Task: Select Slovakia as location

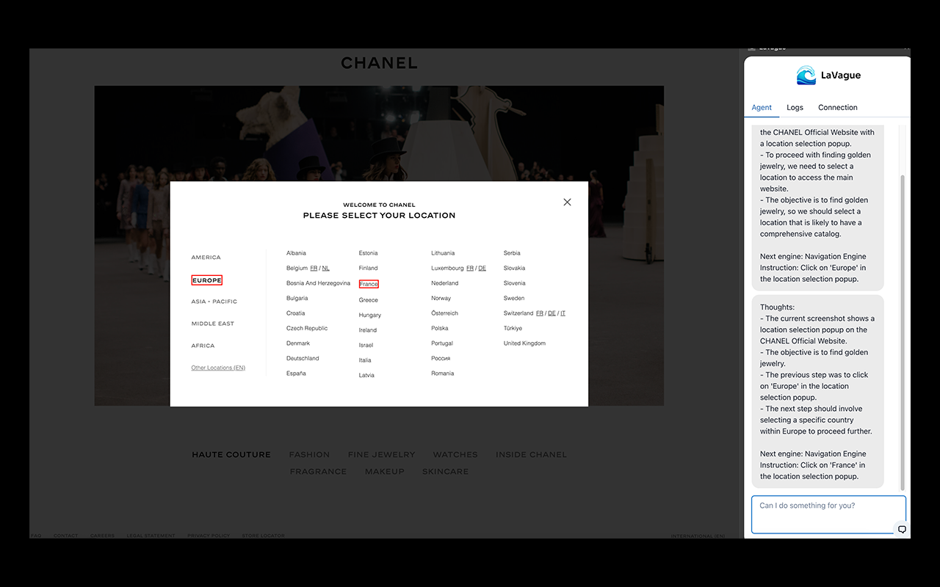Action: point(514,269)
